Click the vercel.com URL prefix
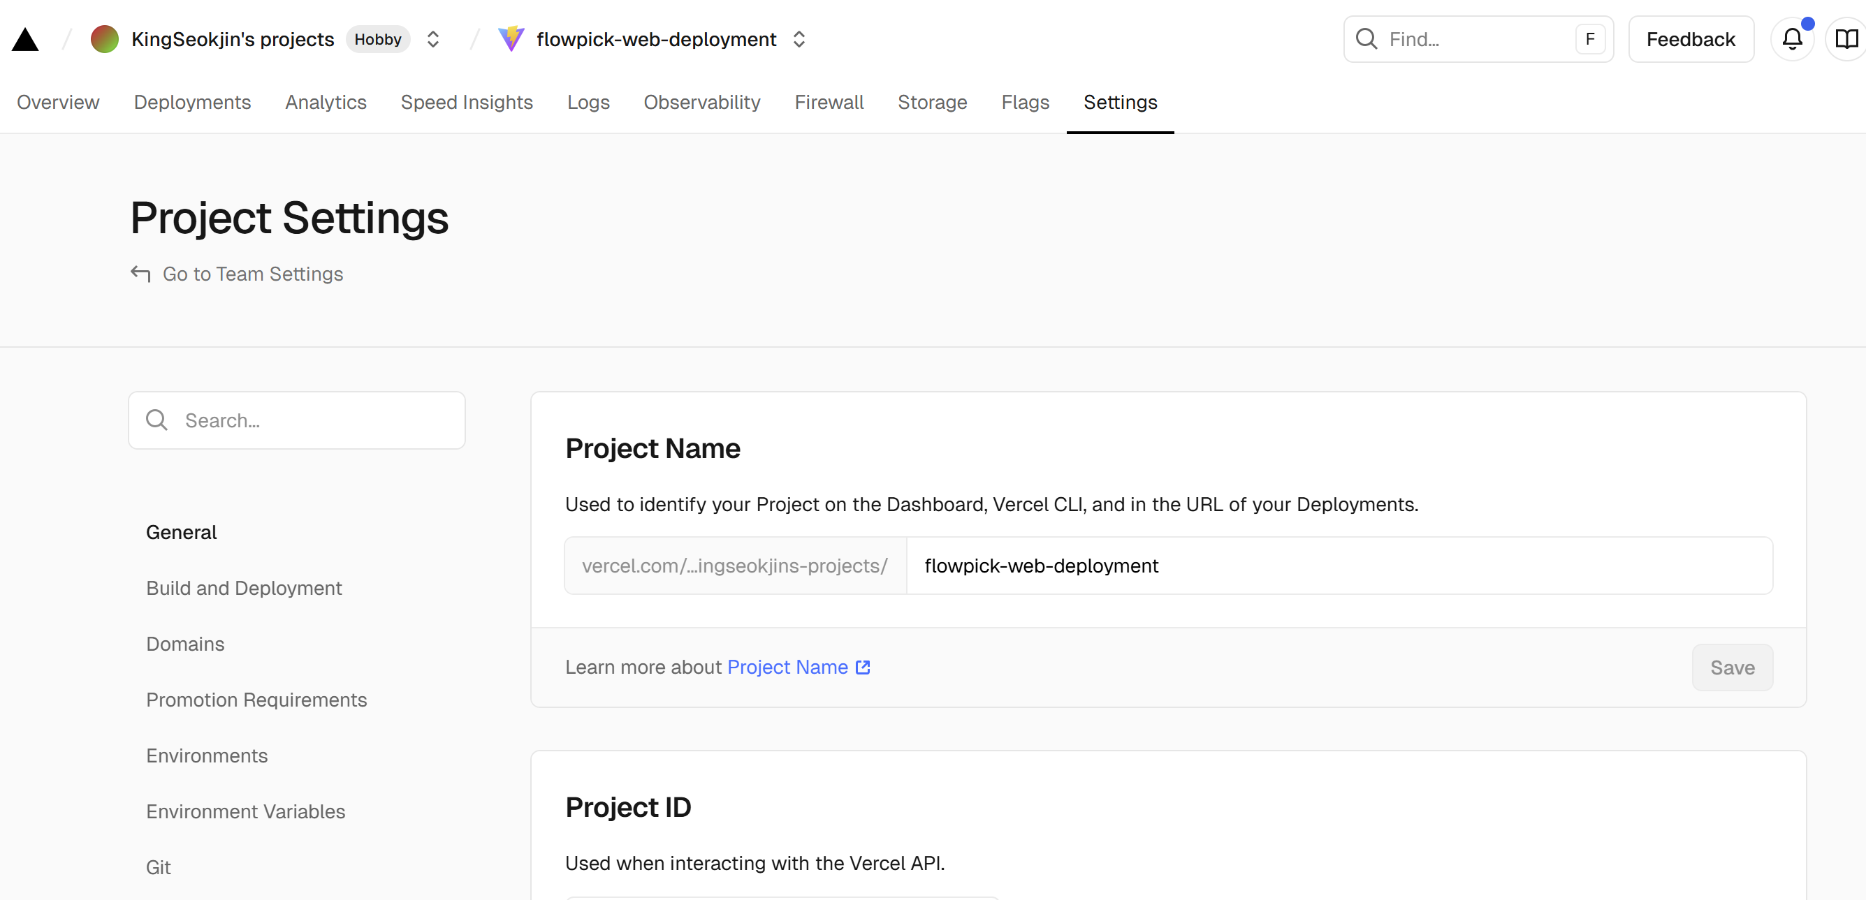The height and width of the screenshot is (900, 1866). [734, 566]
